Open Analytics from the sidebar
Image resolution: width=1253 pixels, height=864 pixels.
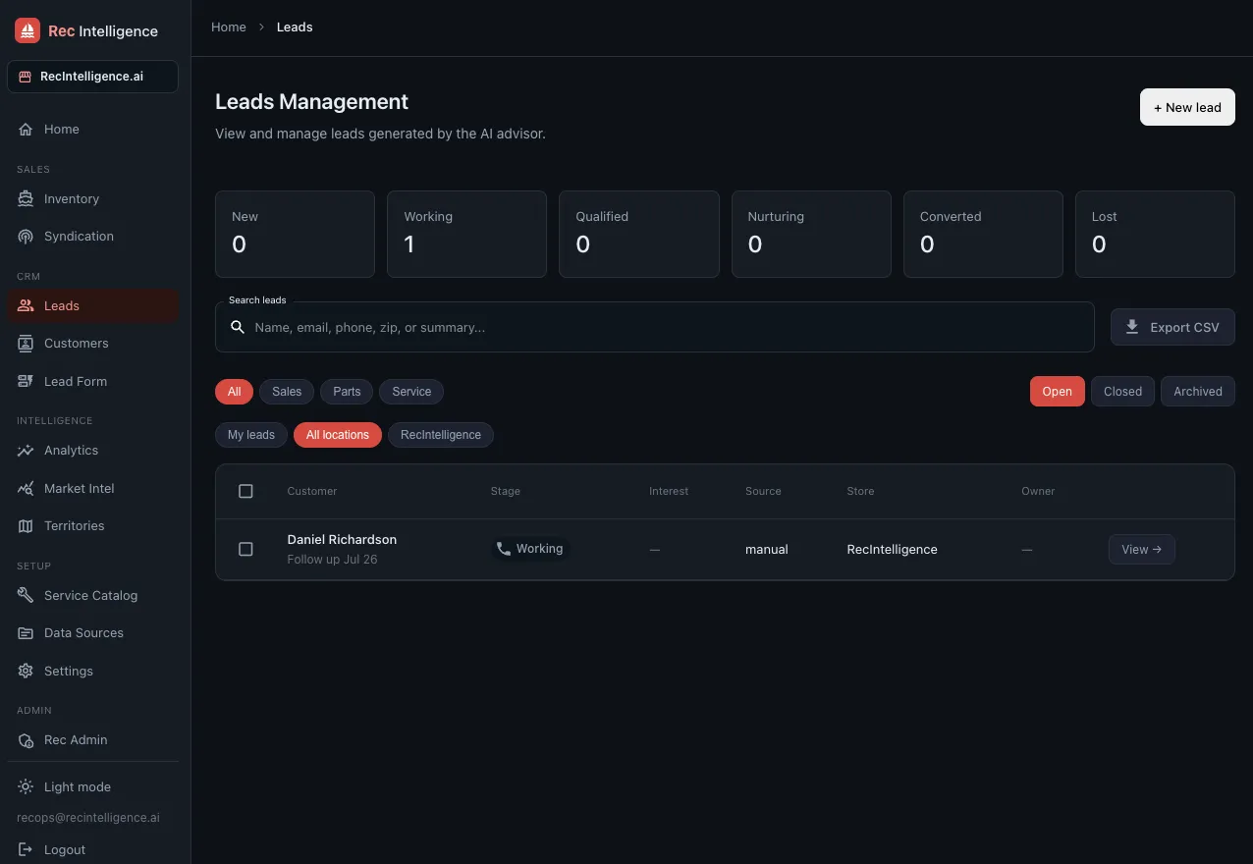click(92, 450)
